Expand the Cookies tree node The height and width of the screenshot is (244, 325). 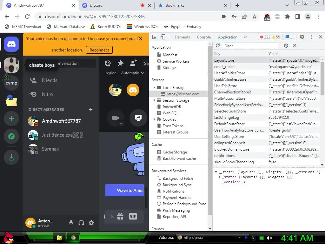point(155,119)
